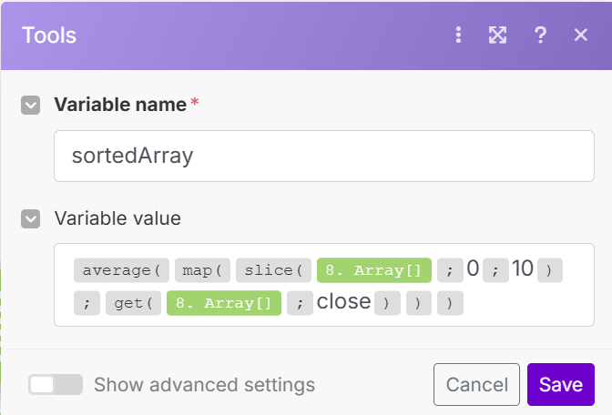This screenshot has height=415, width=612.
Task: Click the Tools dialog title
Action: pyautogui.click(x=49, y=35)
